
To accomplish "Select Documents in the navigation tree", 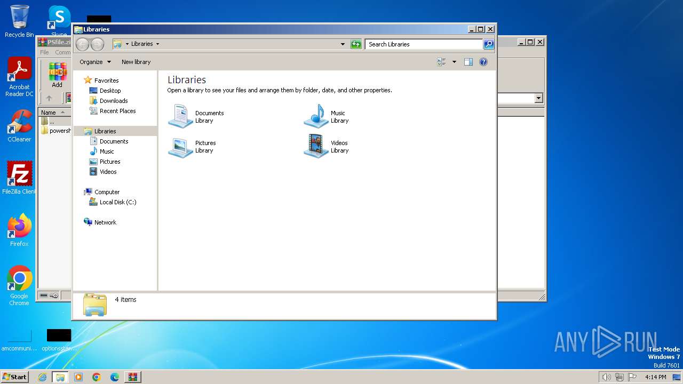I will (114, 141).
